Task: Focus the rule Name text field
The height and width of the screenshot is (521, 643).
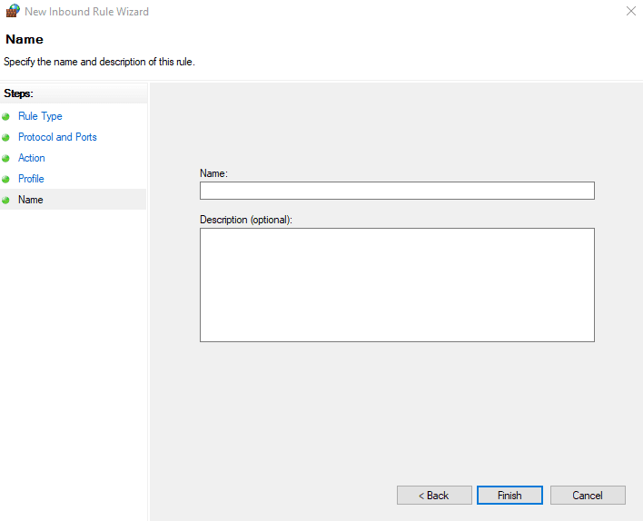Action: pyautogui.click(x=397, y=191)
